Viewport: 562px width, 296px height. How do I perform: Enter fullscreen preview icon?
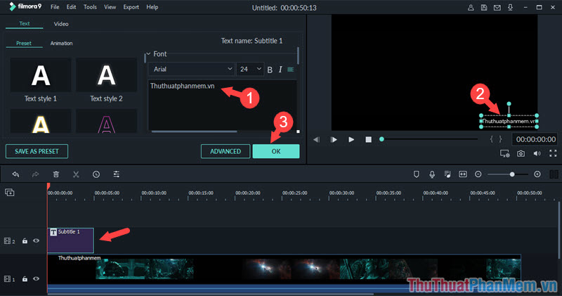[553, 153]
